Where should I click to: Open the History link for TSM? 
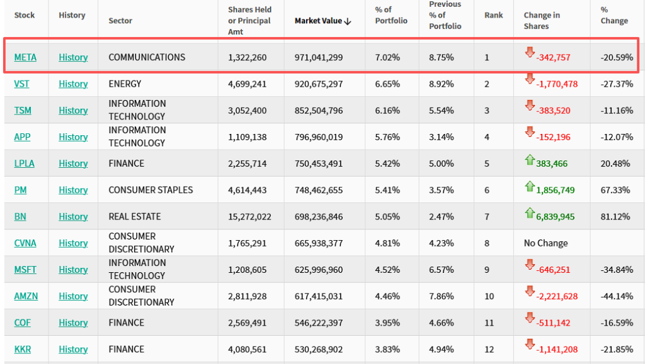(73, 111)
